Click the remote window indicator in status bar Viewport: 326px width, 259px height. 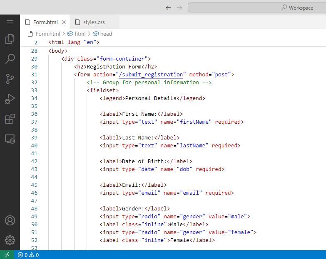(x=7, y=255)
